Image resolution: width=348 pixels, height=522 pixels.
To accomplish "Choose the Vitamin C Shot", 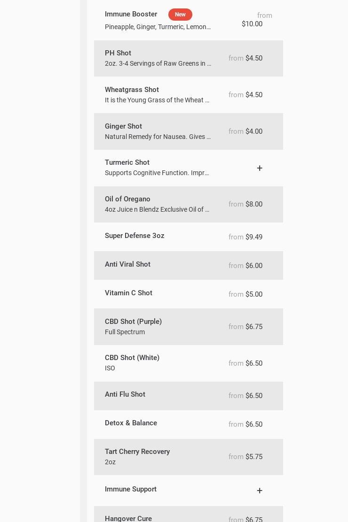I will pos(128,293).
